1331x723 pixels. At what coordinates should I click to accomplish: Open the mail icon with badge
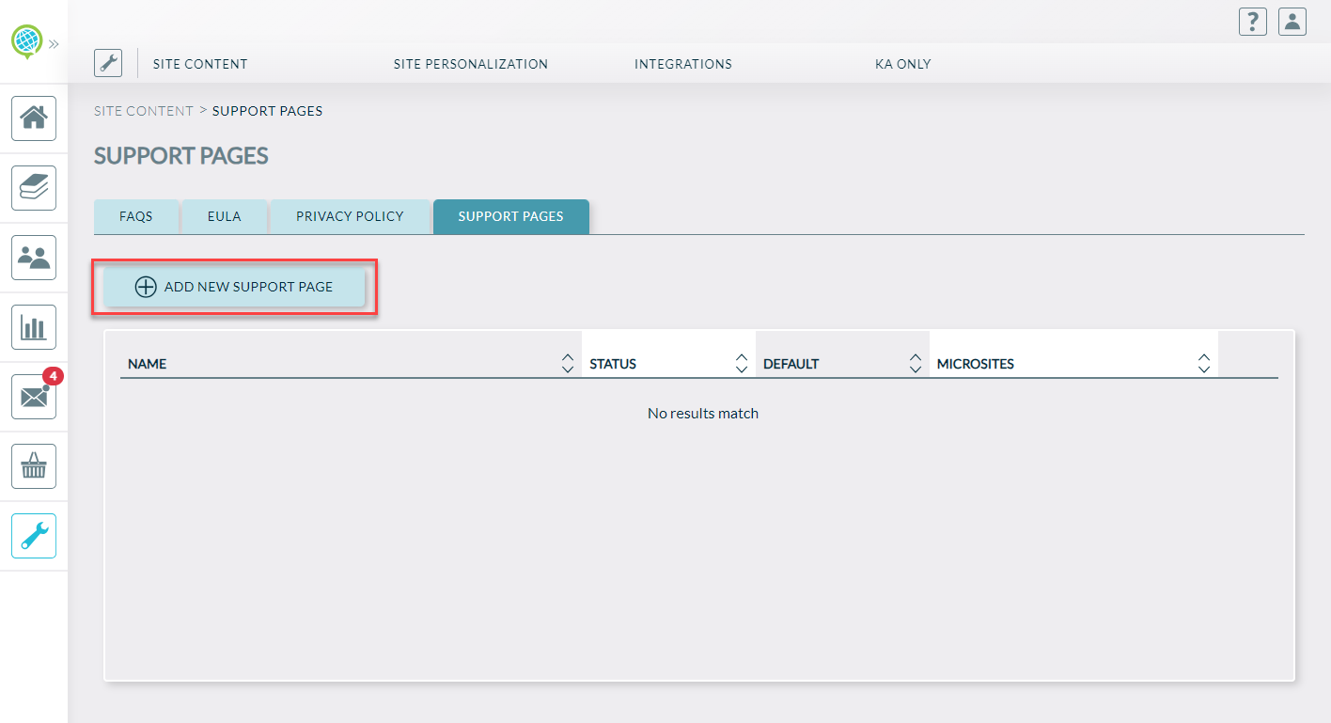[x=34, y=397]
